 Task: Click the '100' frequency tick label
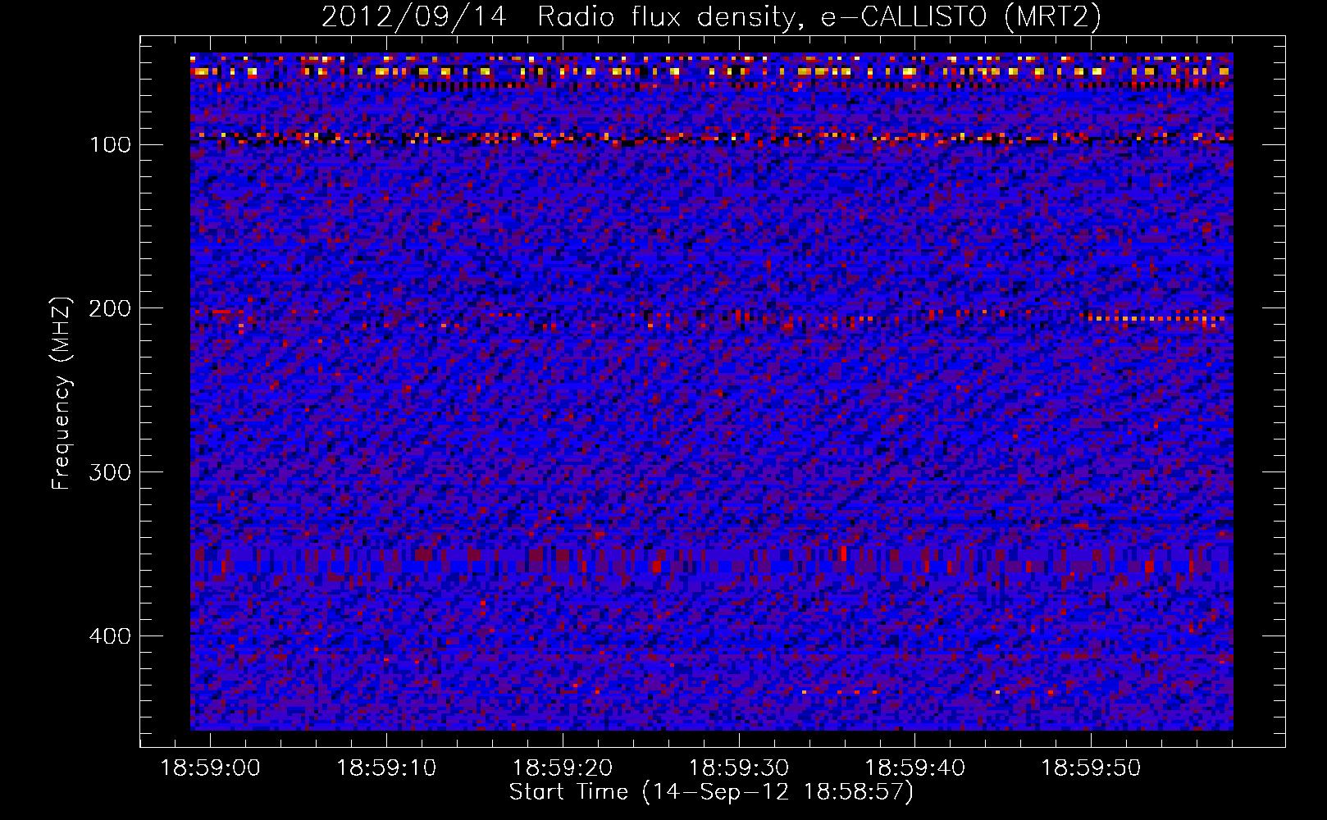110,145
